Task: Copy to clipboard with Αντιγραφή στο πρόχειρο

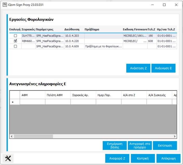Action: (x=140, y=146)
